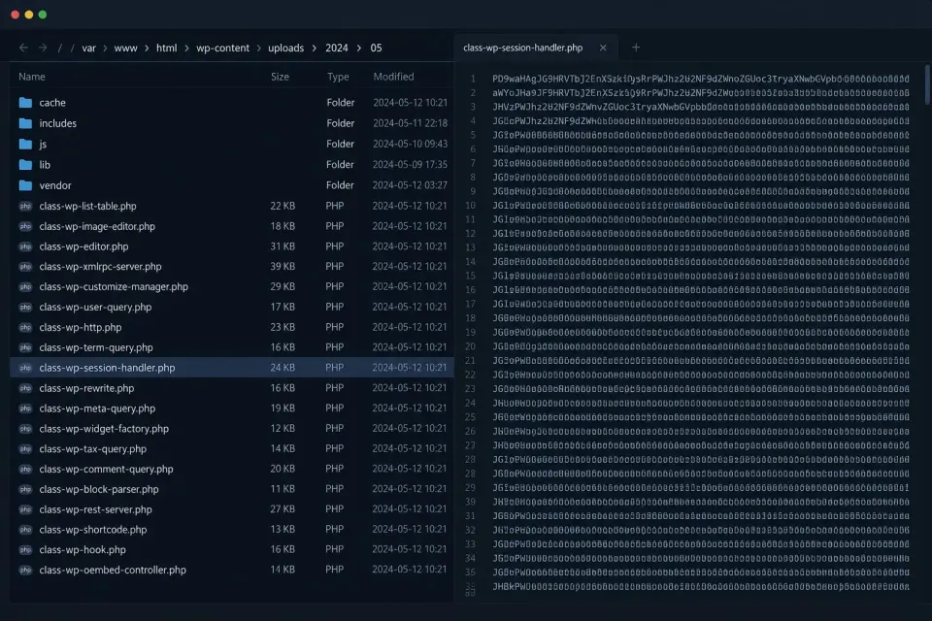This screenshot has width=932, height=621.
Task: Click PHP icon of class-wp-user-query.php
Action: pos(25,308)
